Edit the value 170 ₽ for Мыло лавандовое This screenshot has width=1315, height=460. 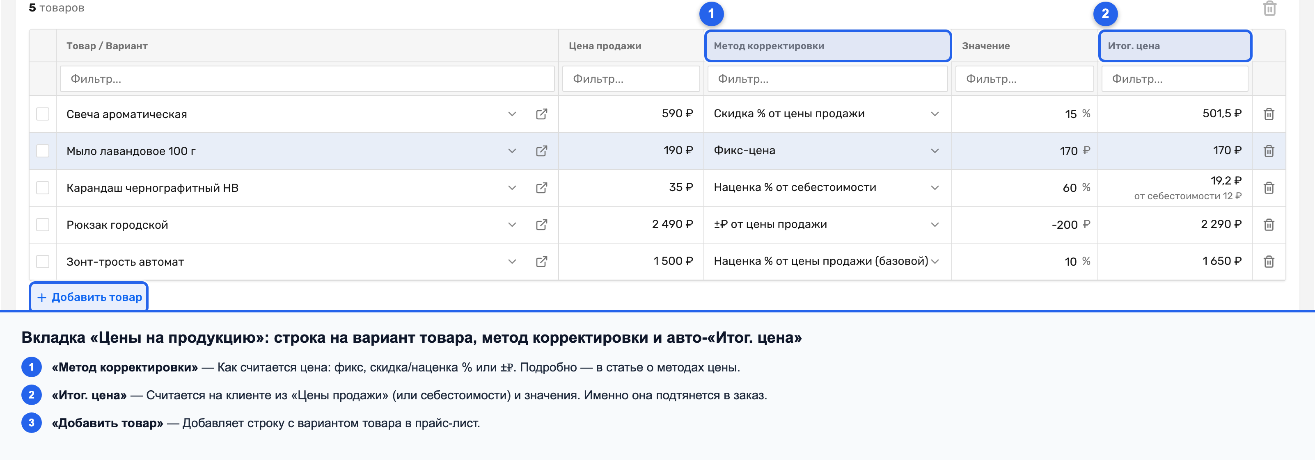point(1024,150)
